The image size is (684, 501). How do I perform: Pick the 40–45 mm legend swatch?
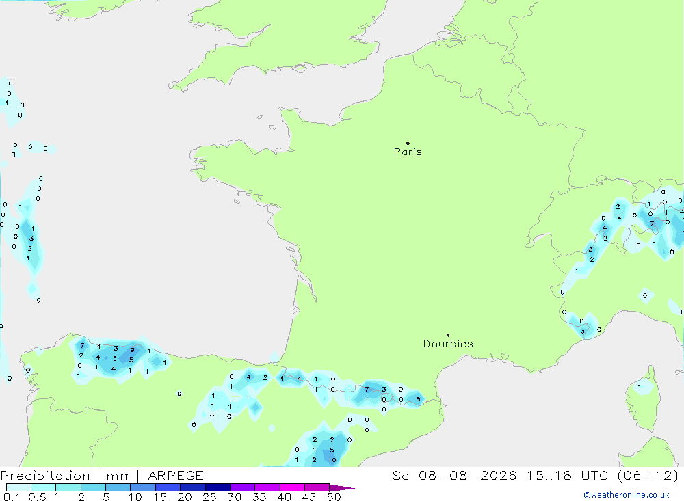pos(292,487)
